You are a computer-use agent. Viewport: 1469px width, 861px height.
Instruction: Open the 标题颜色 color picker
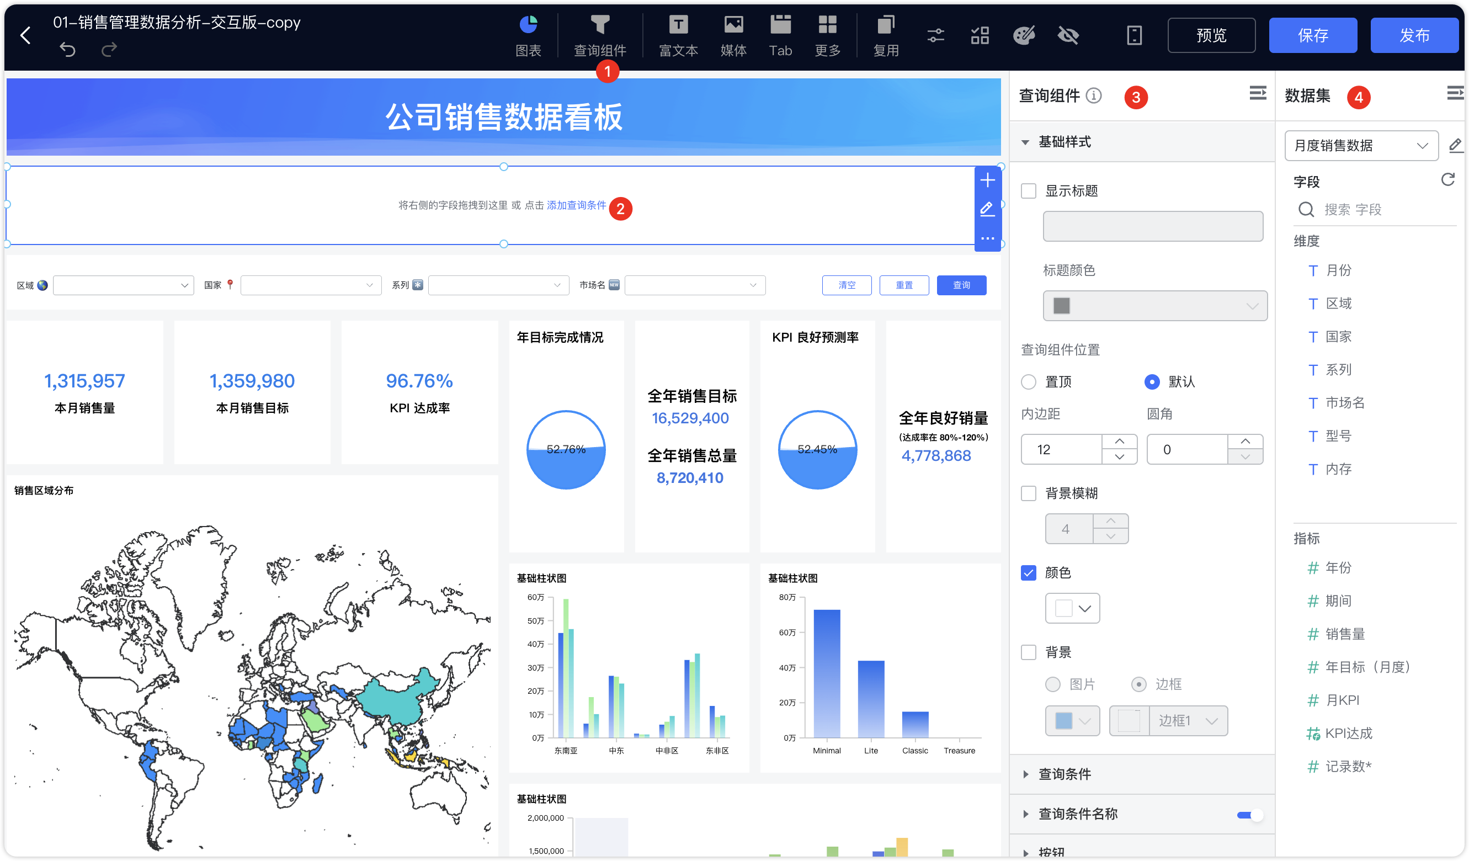[1155, 306]
